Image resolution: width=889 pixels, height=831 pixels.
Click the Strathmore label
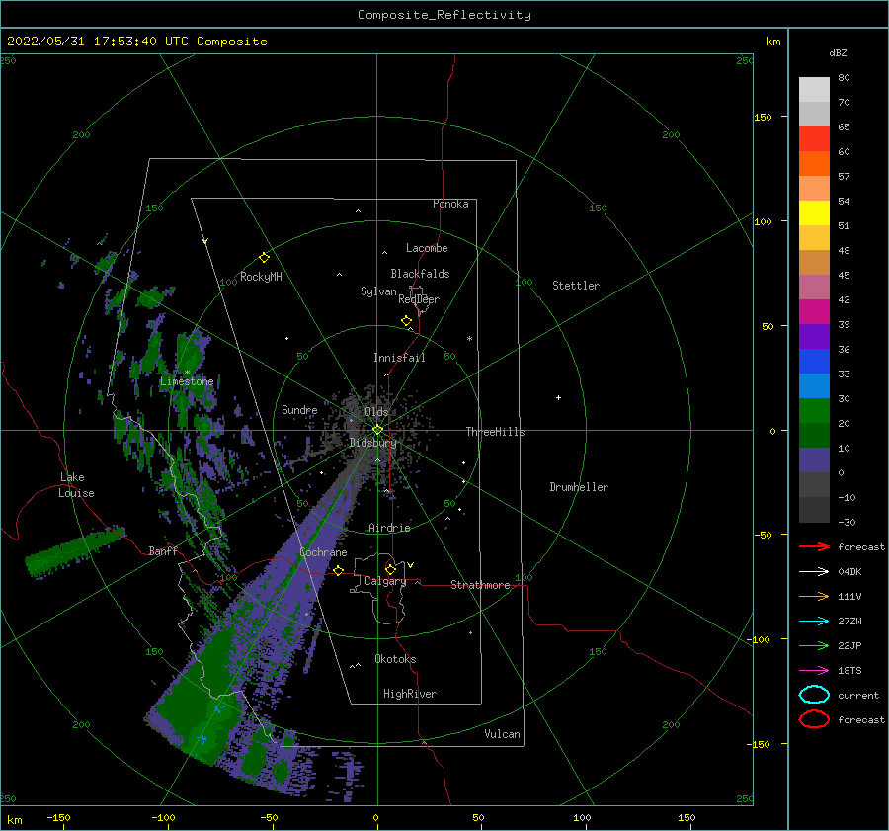click(480, 585)
